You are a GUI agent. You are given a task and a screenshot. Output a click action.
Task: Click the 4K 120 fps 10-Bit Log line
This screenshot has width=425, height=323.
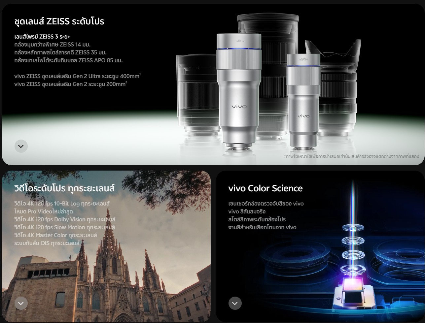tap(62, 204)
